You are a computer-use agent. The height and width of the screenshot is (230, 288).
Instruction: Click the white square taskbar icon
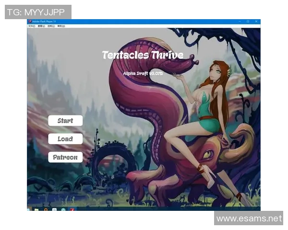(55, 209)
